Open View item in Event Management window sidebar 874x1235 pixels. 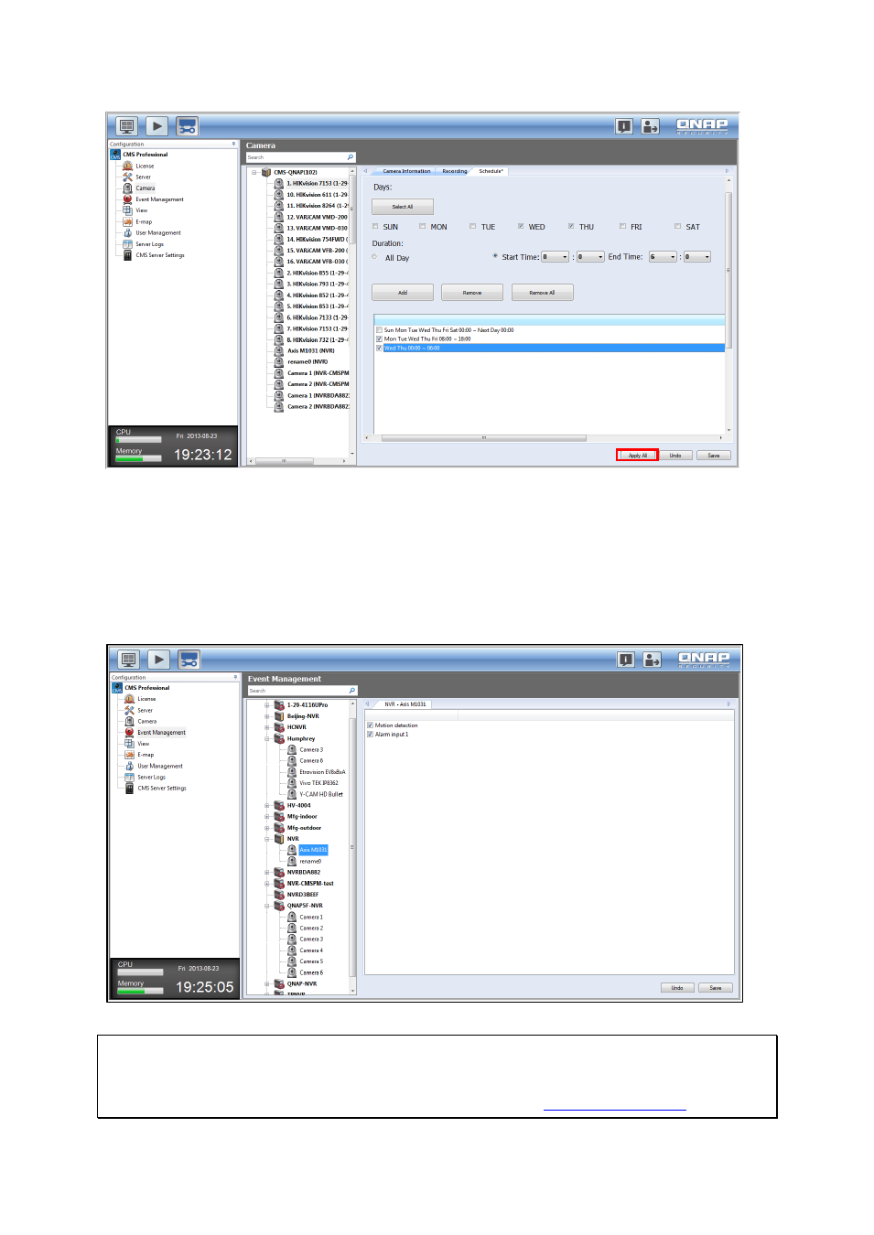click(144, 744)
